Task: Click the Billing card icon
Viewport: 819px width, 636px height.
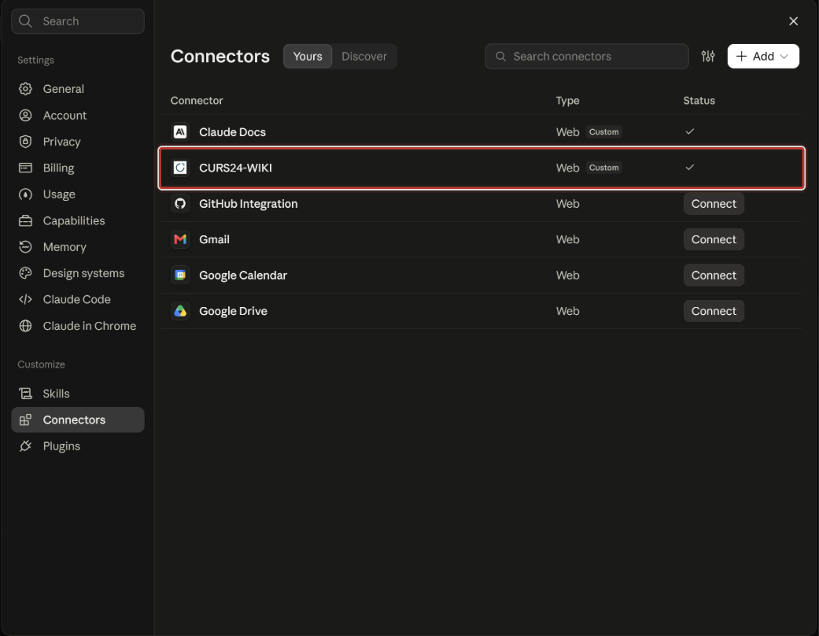Action: 25,168
